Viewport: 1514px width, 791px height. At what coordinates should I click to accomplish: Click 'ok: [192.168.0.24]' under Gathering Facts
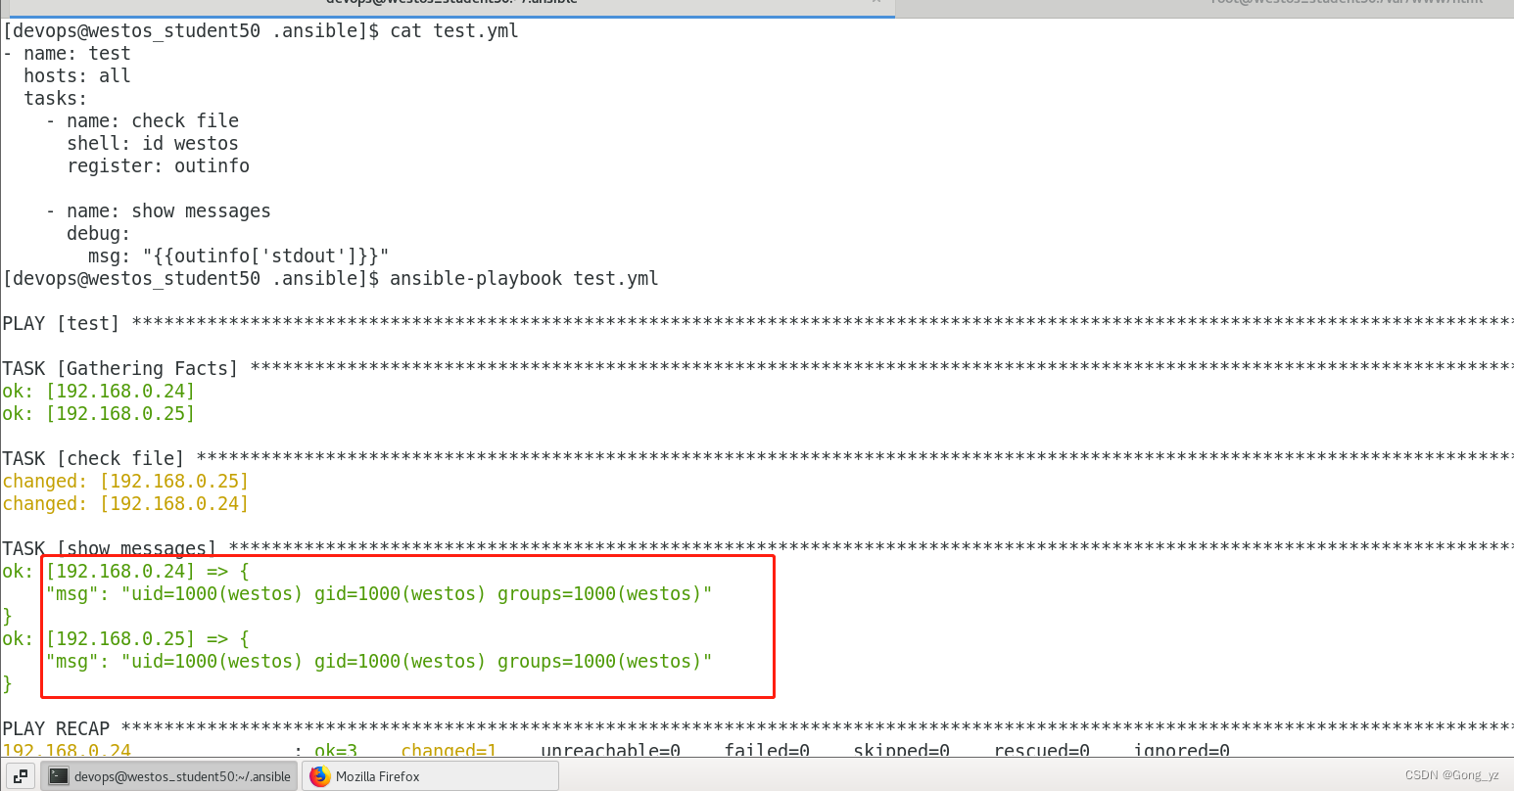click(99, 391)
